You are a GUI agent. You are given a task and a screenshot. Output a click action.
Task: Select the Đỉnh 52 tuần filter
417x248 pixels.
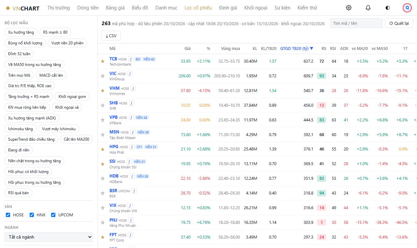pos(19,54)
